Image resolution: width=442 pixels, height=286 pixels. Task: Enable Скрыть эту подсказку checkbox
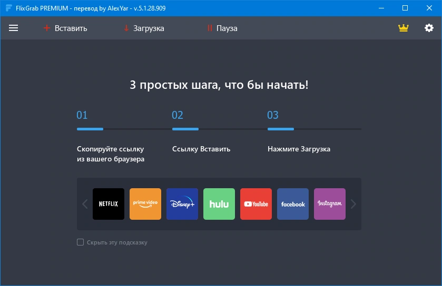pyautogui.click(x=80, y=242)
